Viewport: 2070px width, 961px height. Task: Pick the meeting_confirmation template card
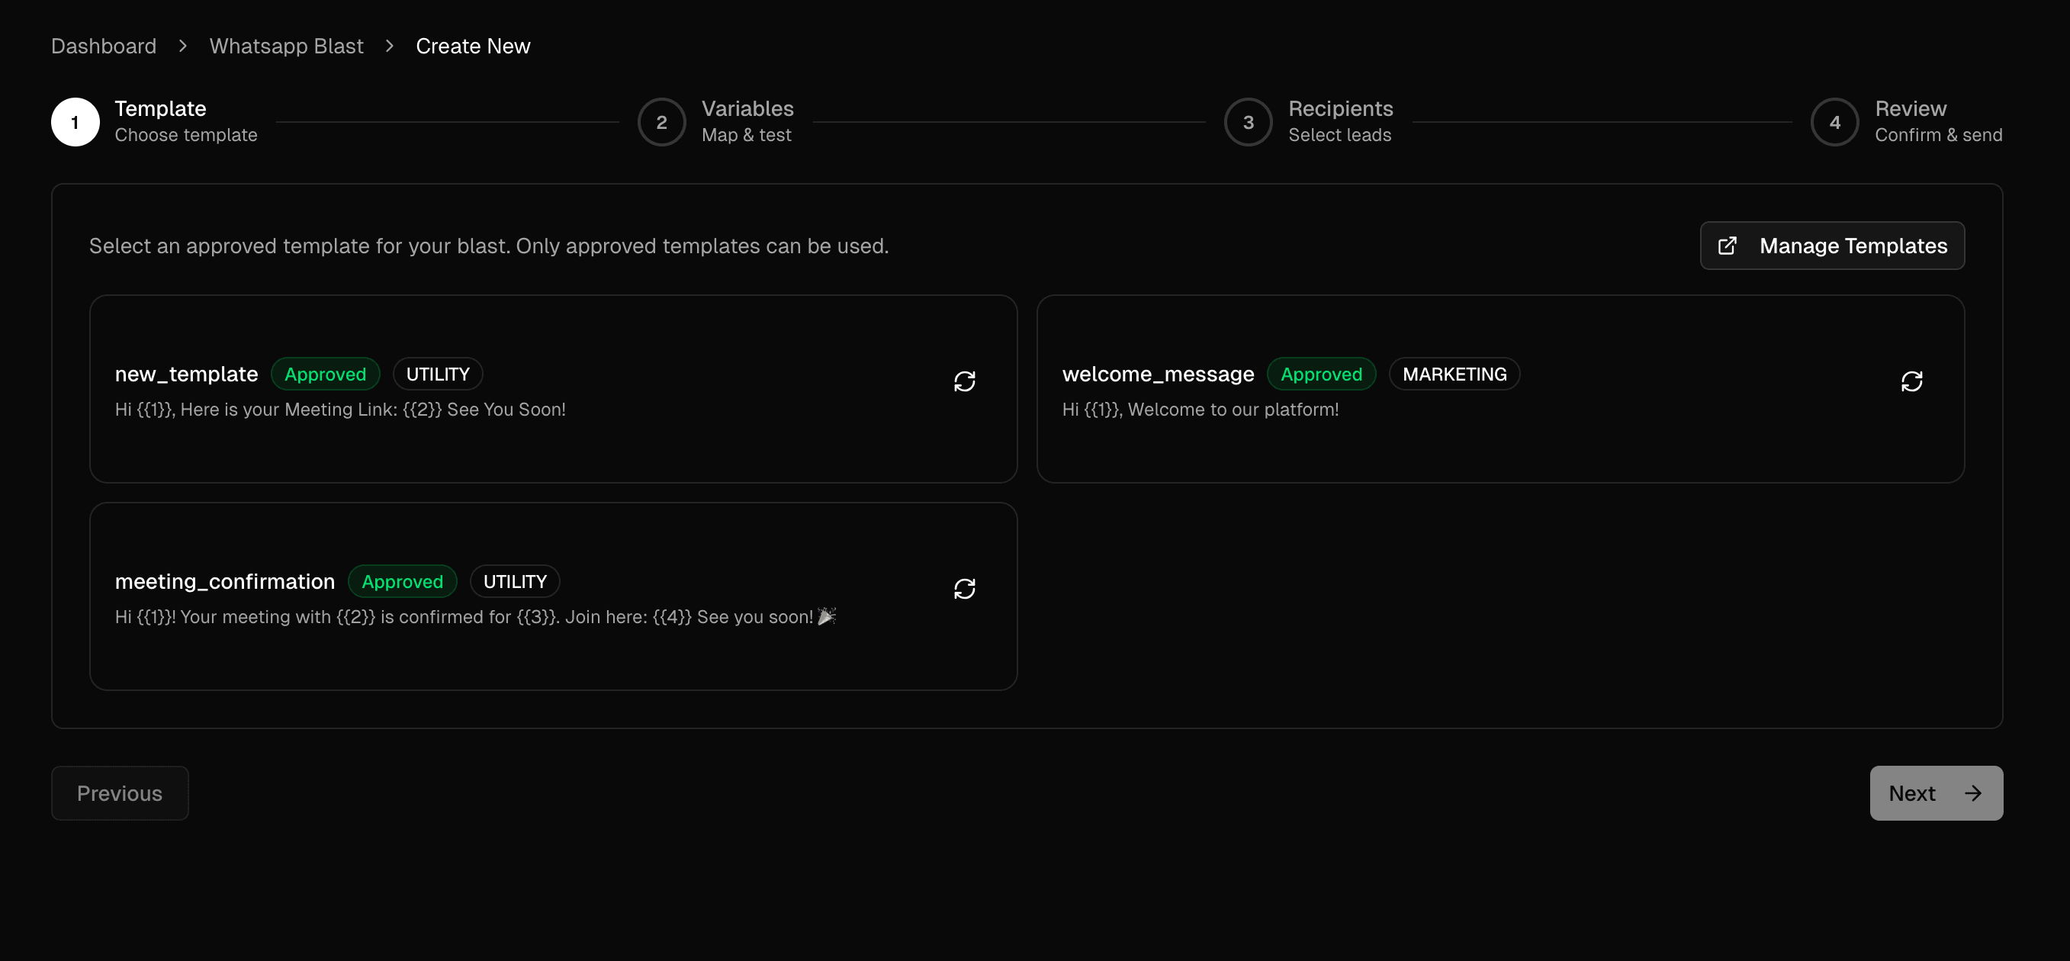(x=554, y=596)
